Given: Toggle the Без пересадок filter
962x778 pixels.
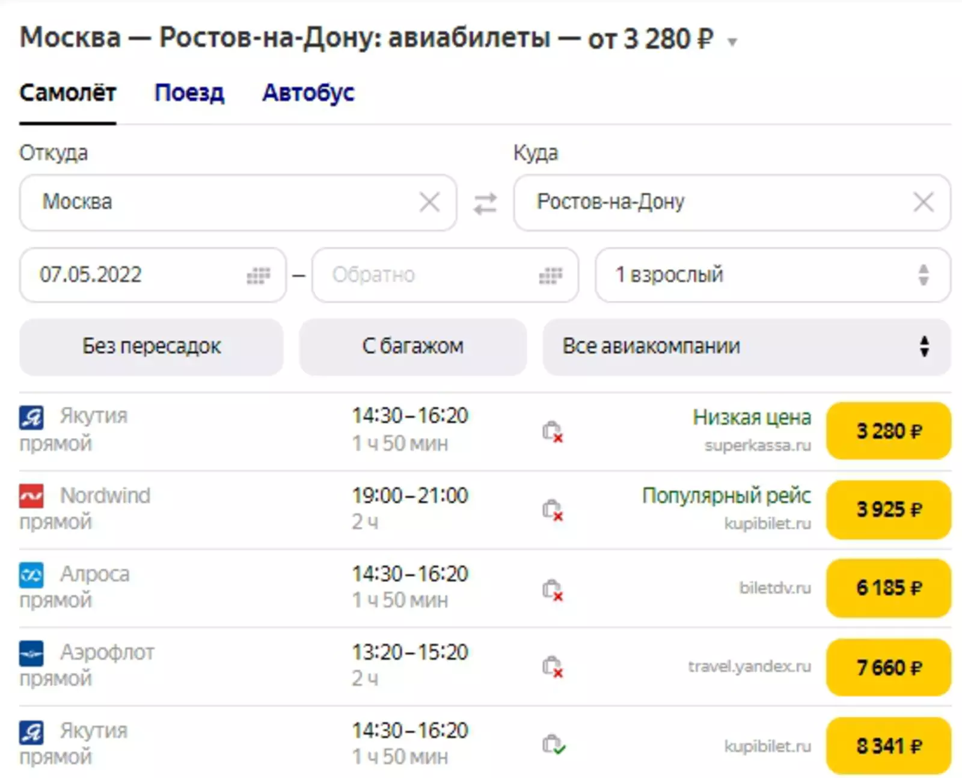Looking at the screenshot, I should 151,347.
